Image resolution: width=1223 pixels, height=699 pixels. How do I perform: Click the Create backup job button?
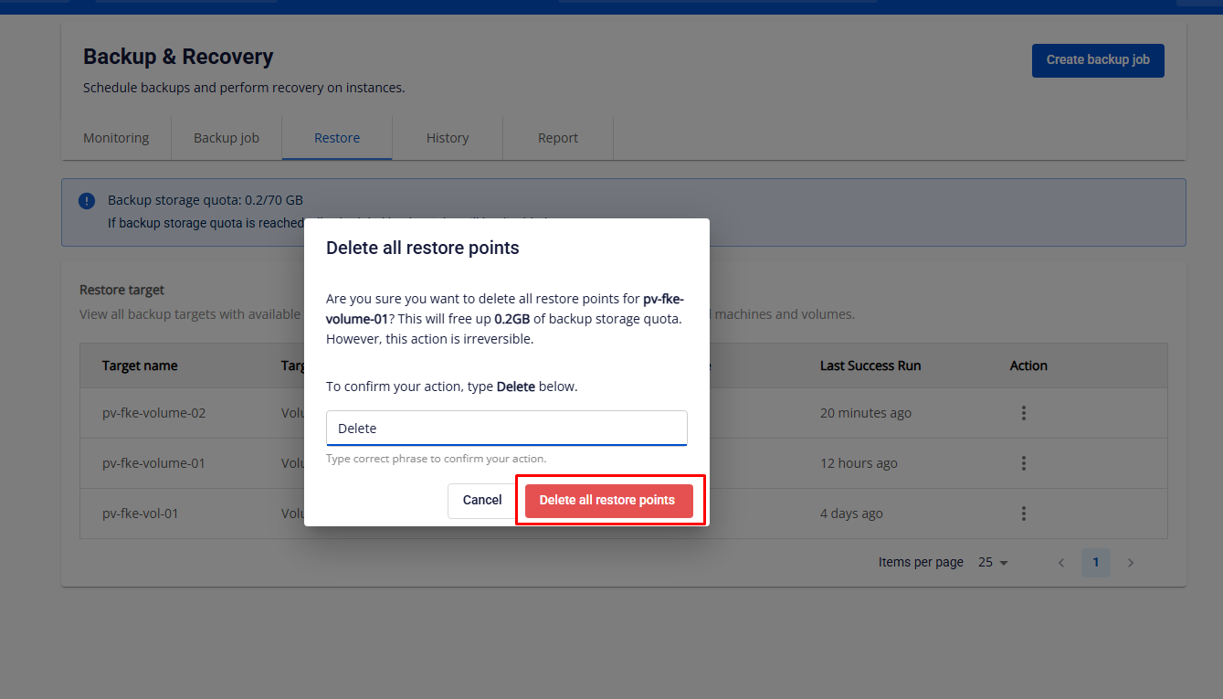pos(1097,60)
